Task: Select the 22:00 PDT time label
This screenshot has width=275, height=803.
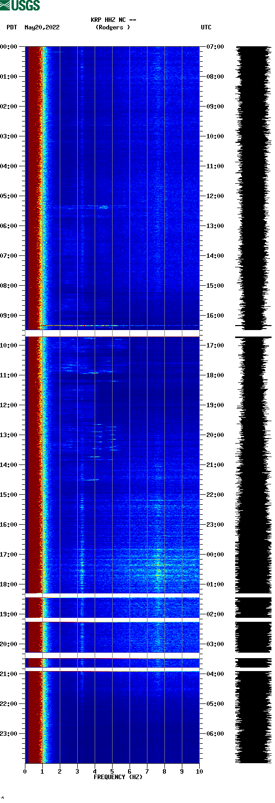Action: 9,704
